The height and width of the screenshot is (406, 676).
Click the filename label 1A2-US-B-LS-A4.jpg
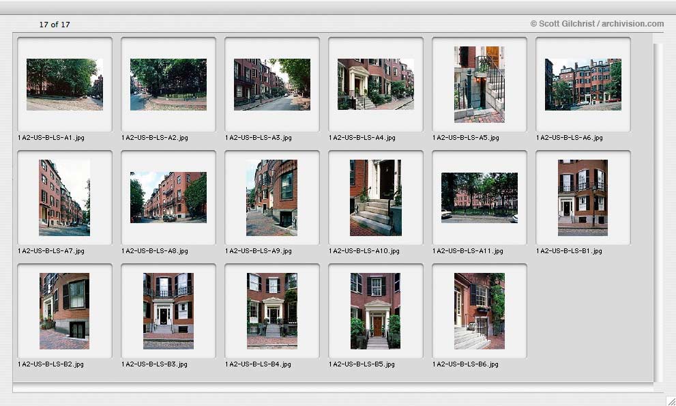tap(362, 138)
